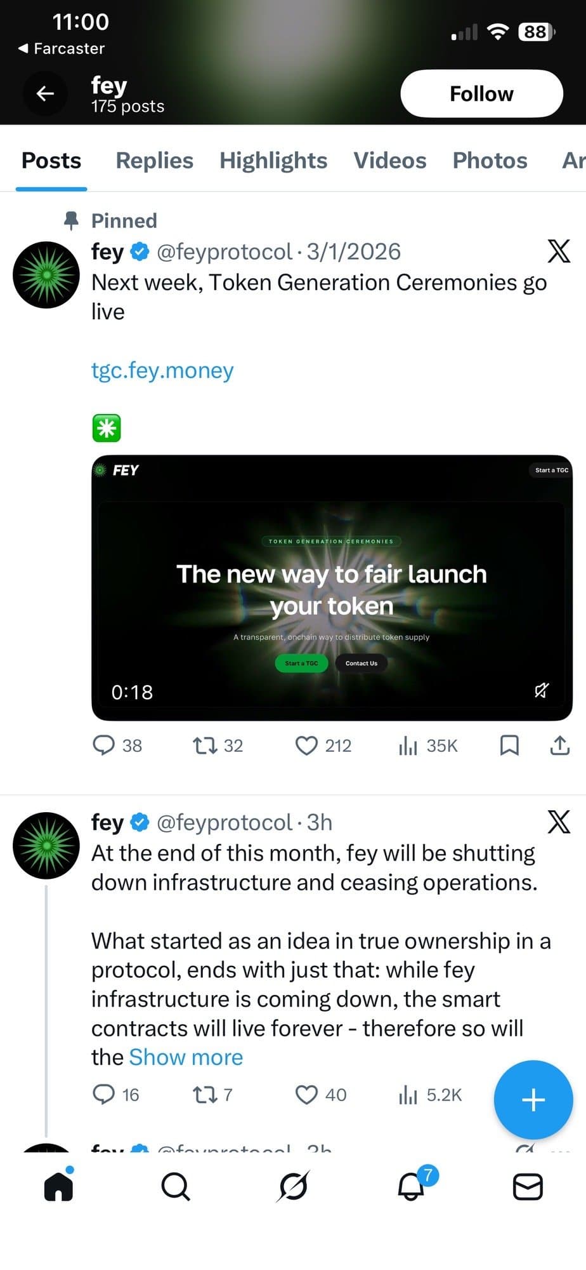The height and width of the screenshot is (1270, 586).
Task: Compose a new post
Action: (533, 1100)
